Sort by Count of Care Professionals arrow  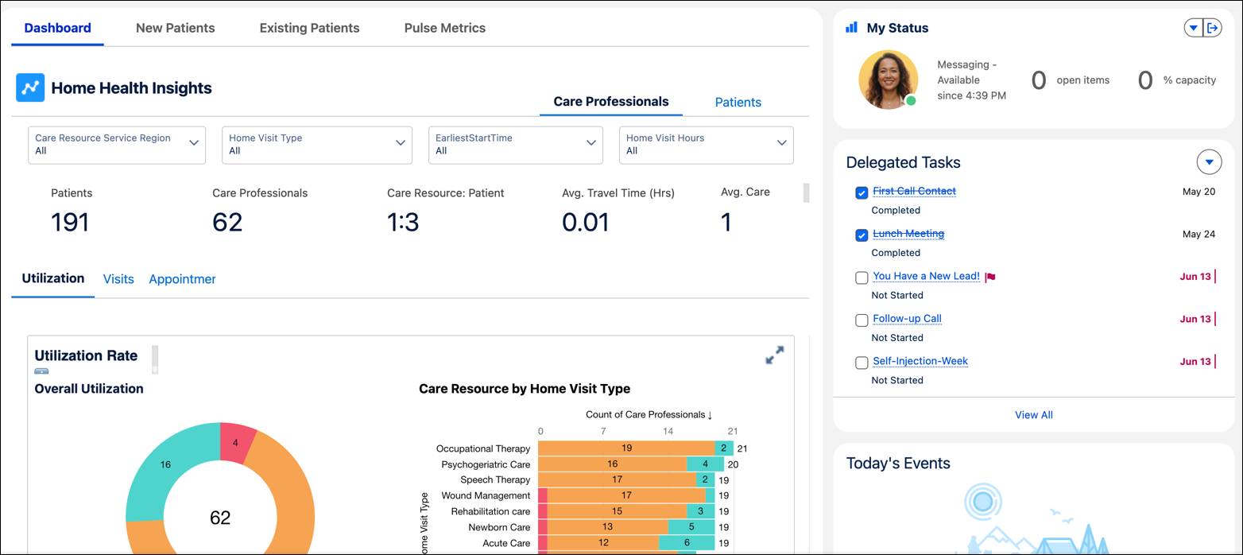click(710, 414)
